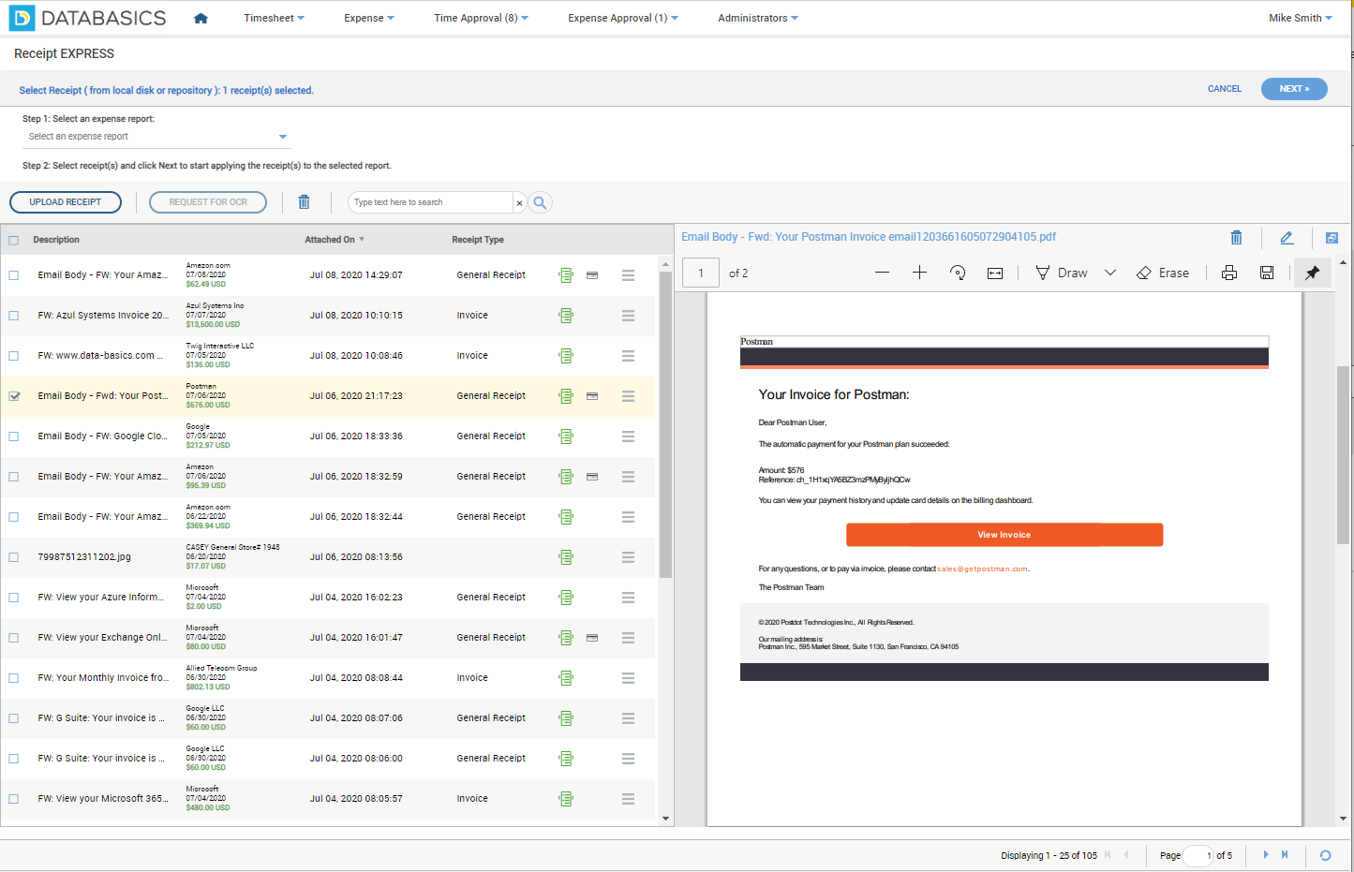The width and height of the screenshot is (1354, 872).
Task: Clear the search text with X
Action: (519, 202)
